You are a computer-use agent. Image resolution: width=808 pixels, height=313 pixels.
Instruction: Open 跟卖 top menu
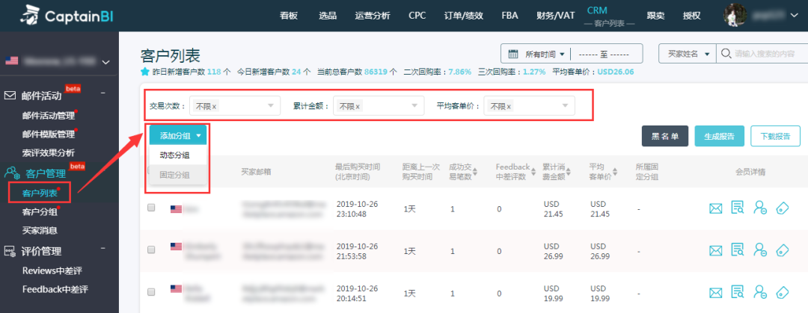(656, 16)
